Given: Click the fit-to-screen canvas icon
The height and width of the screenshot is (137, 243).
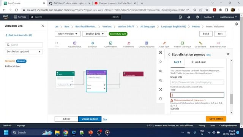Looking at the screenshot, I should [160, 53].
